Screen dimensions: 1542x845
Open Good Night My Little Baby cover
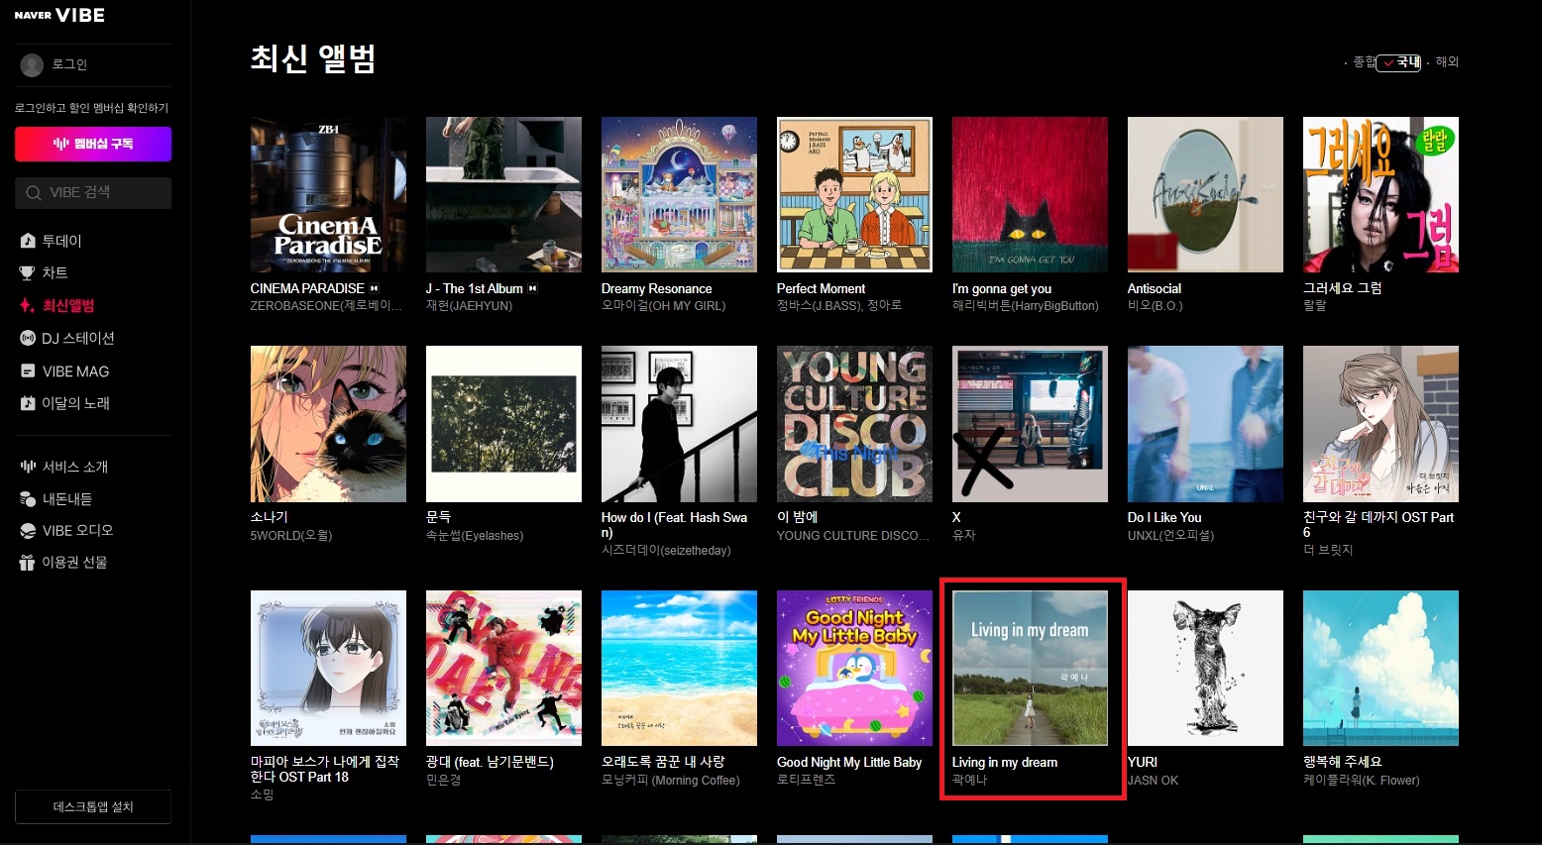pos(854,668)
